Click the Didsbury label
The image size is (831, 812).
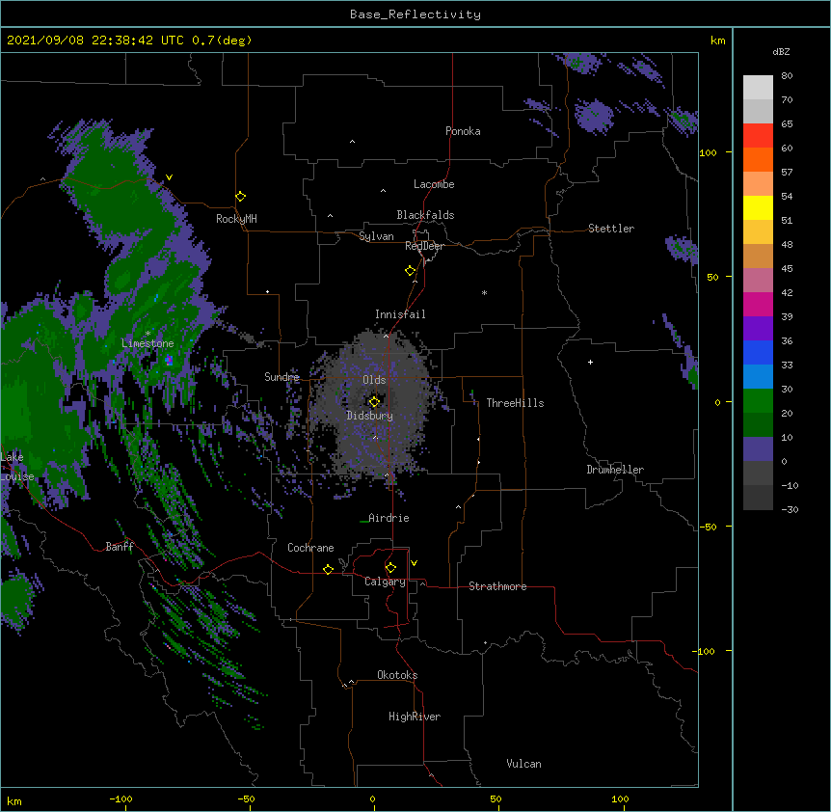(370, 416)
